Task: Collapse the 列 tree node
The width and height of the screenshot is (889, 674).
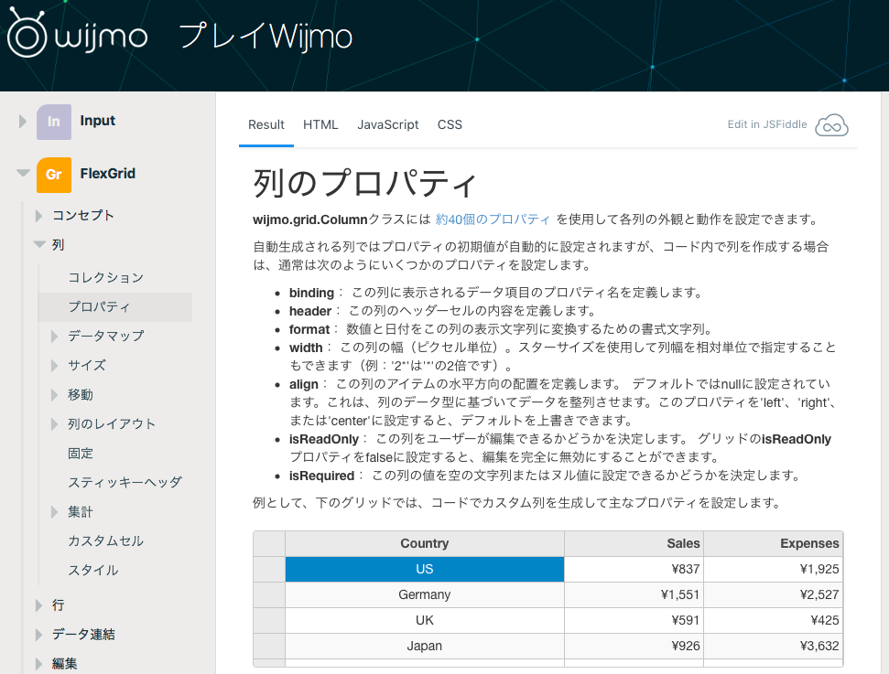Action: tap(39, 245)
